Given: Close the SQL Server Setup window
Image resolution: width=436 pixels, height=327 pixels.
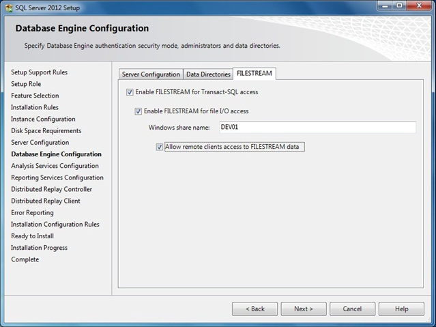Looking at the screenshot, I should point(419,6).
